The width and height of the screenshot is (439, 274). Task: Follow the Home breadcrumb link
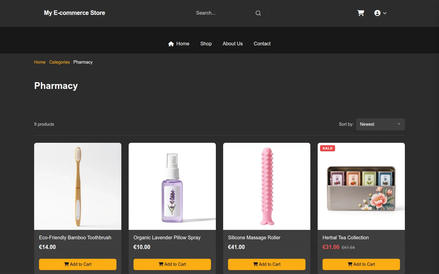(x=40, y=62)
